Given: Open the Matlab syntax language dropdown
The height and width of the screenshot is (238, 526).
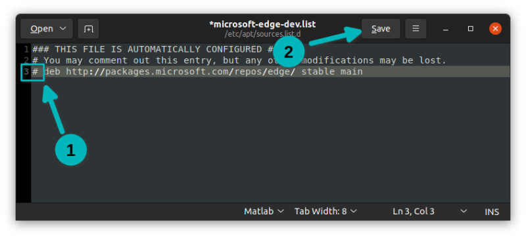Looking at the screenshot, I should pos(264,211).
